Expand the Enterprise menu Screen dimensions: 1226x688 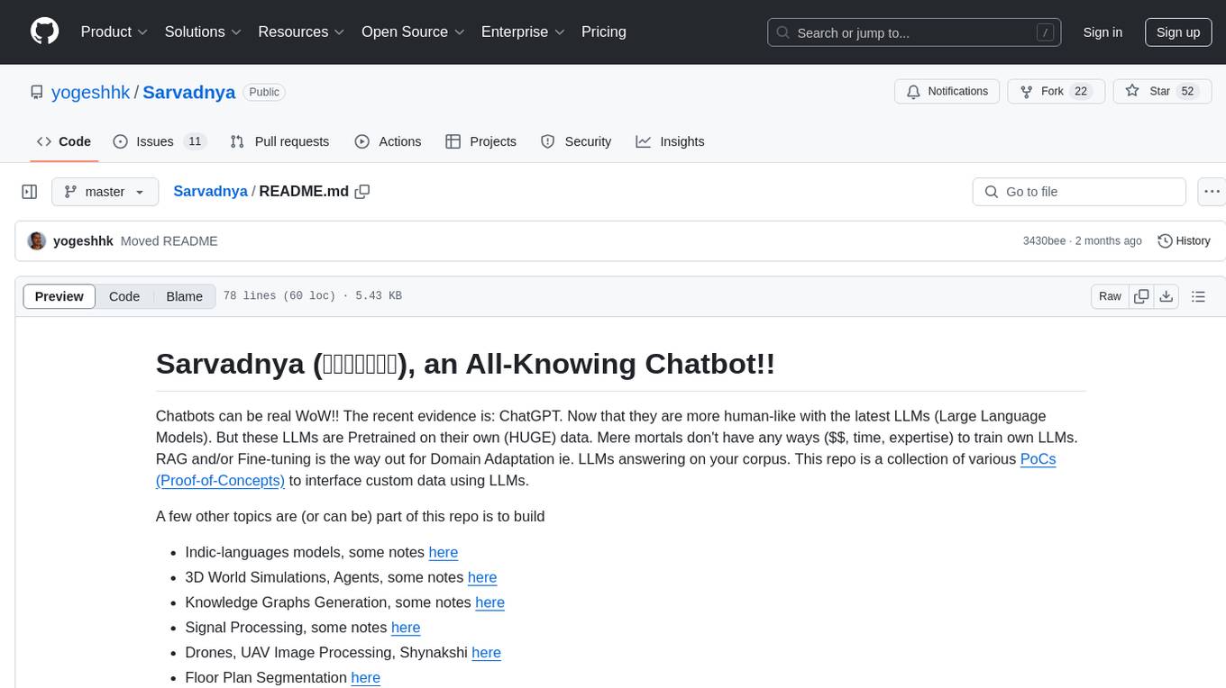(x=523, y=32)
